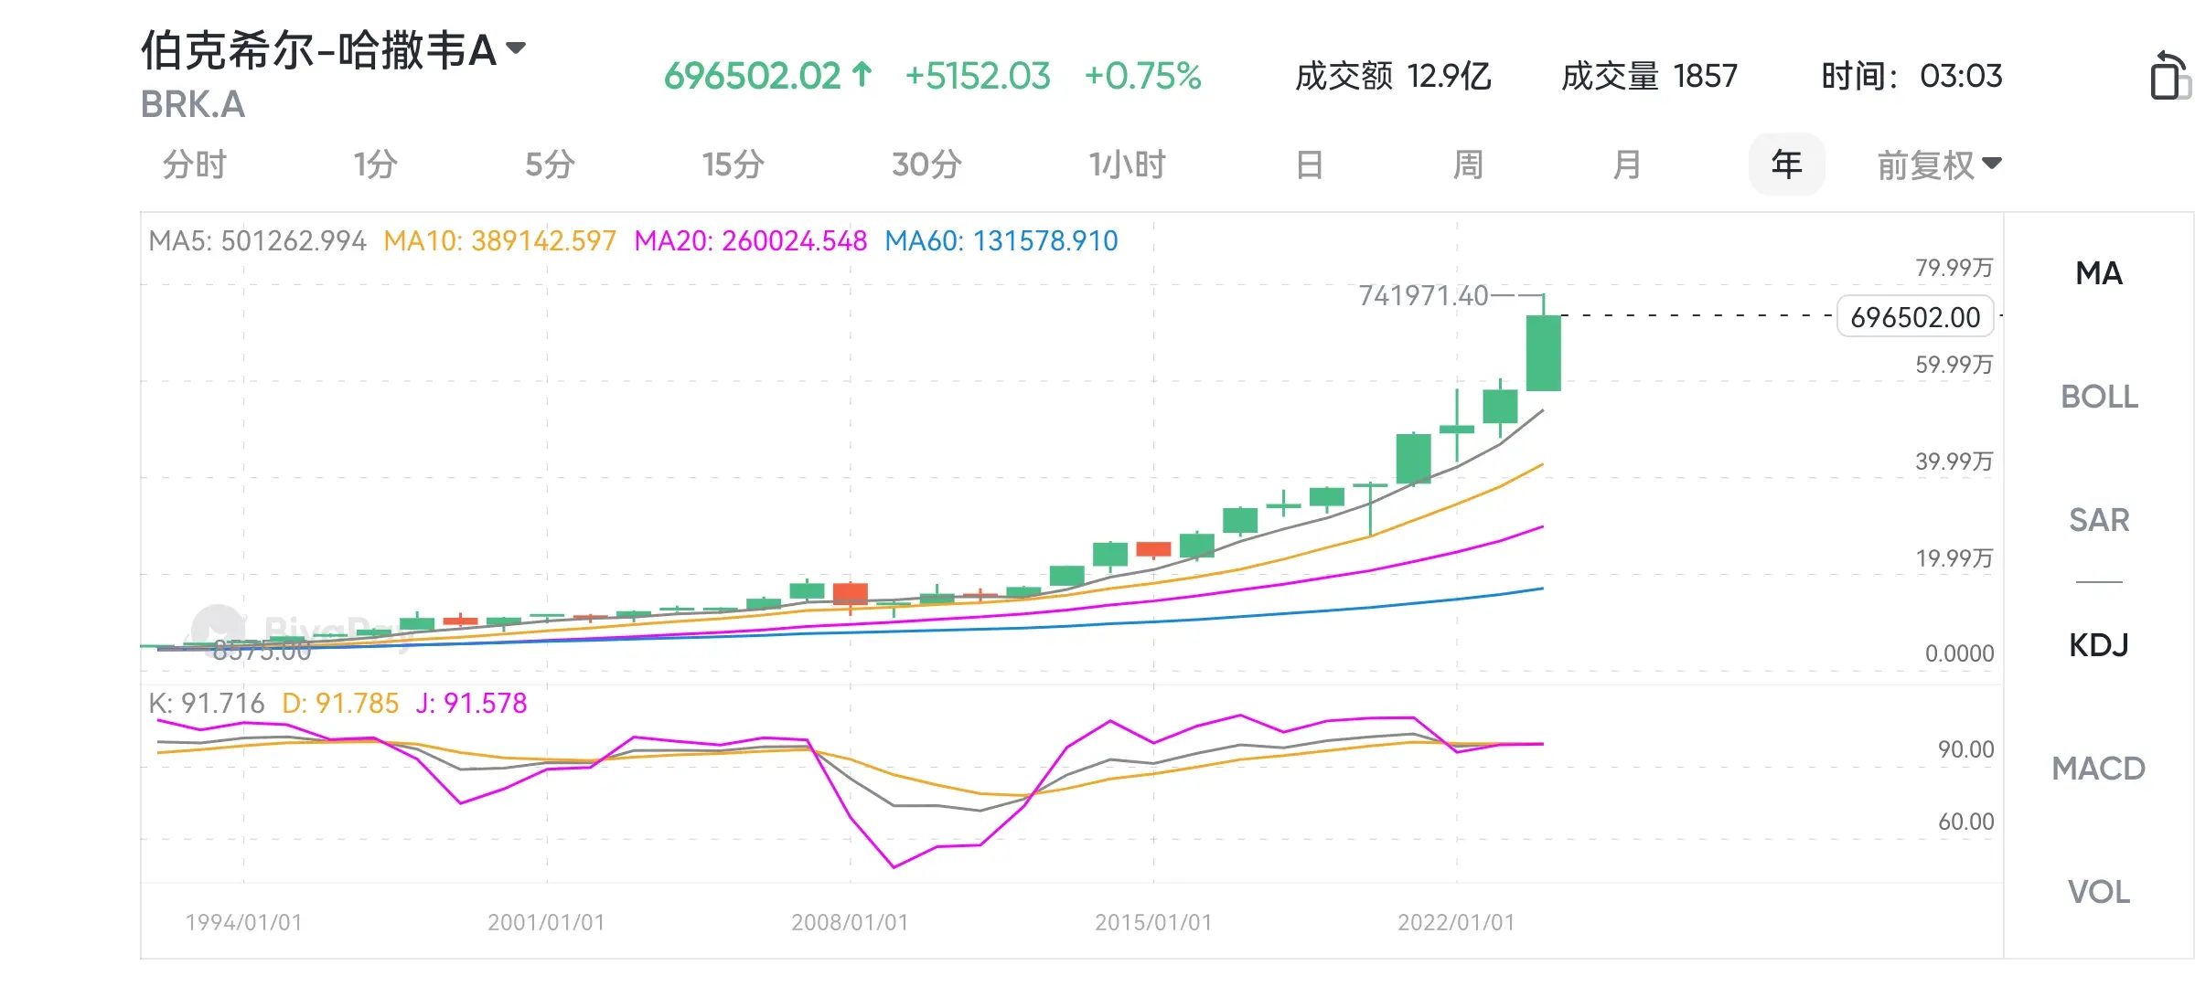2195x987 pixels.
Task: Click the K: 91.716 indicator value
Action: tap(207, 704)
